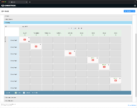
Task: Select the Zone_Amp1 output row label
Action: pyautogui.click(x=14, y=40)
